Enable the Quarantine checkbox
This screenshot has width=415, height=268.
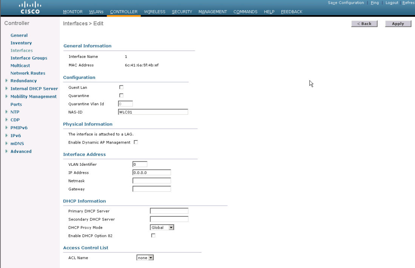click(x=121, y=95)
